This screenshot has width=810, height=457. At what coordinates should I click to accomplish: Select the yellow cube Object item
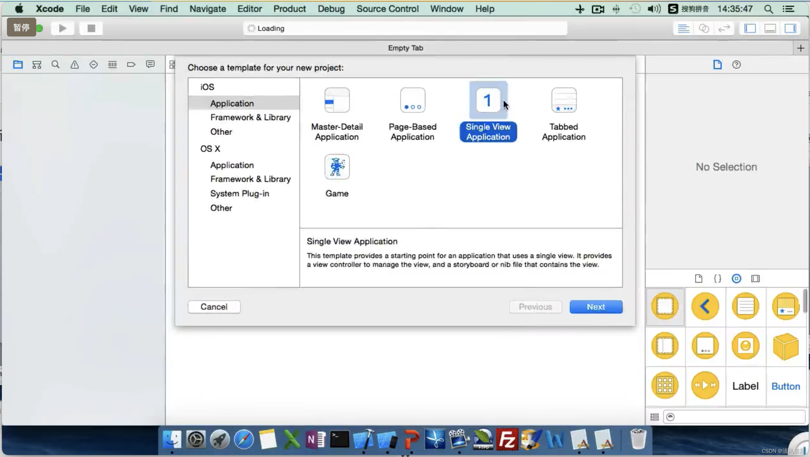pyautogui.click(x=785, y=346)
